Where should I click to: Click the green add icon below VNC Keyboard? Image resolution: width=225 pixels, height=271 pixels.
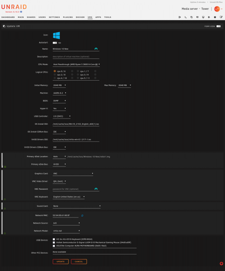point(5,199)
